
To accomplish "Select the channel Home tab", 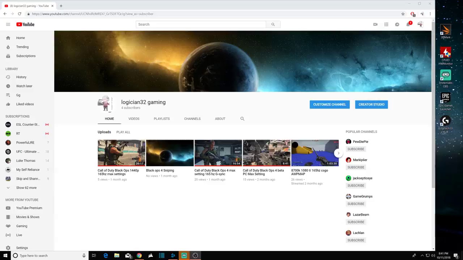I will click(x=109, y=118).
